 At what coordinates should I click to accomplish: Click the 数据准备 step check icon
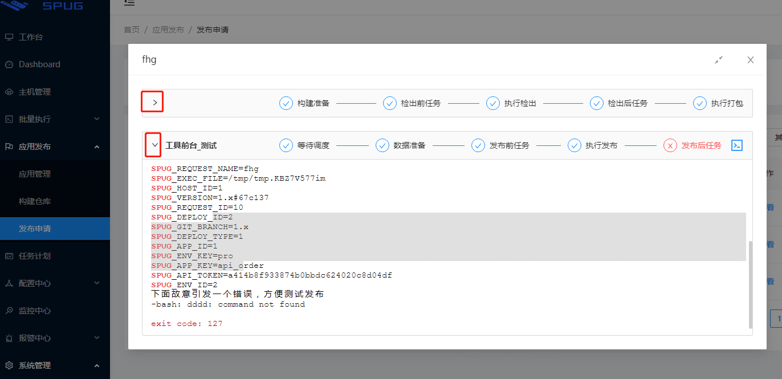pyautogui.click(x=382, y=145)
